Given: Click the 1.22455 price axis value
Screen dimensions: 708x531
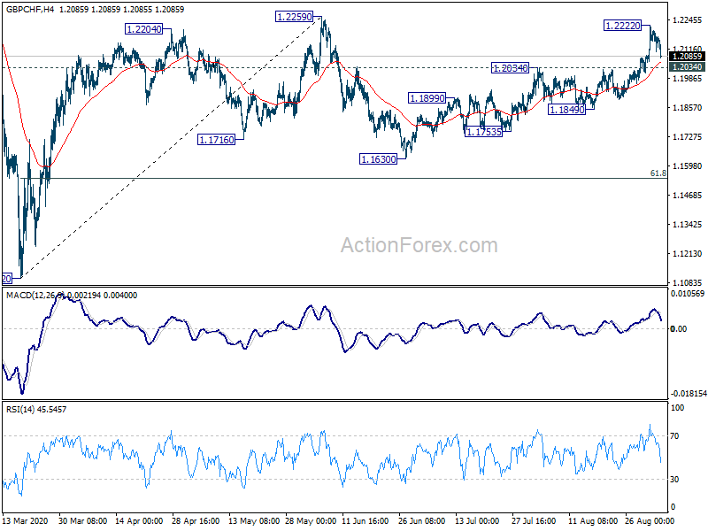Looking at the screenshot, I should coord(688,19).
